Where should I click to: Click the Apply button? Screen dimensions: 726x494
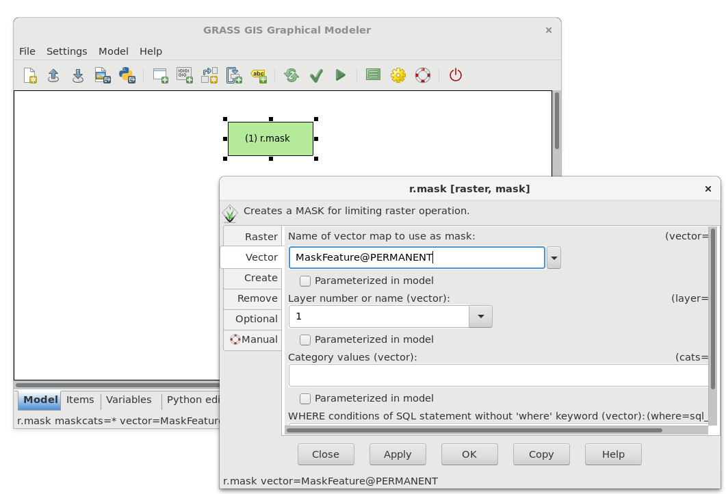398,454
